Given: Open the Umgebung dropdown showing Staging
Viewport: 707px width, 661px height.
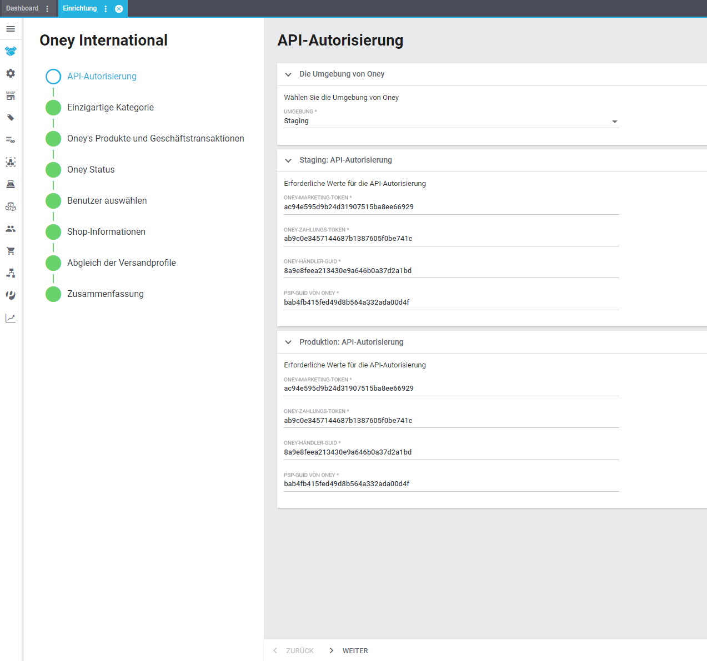Looking at the screenshot, I should (450, 121).
